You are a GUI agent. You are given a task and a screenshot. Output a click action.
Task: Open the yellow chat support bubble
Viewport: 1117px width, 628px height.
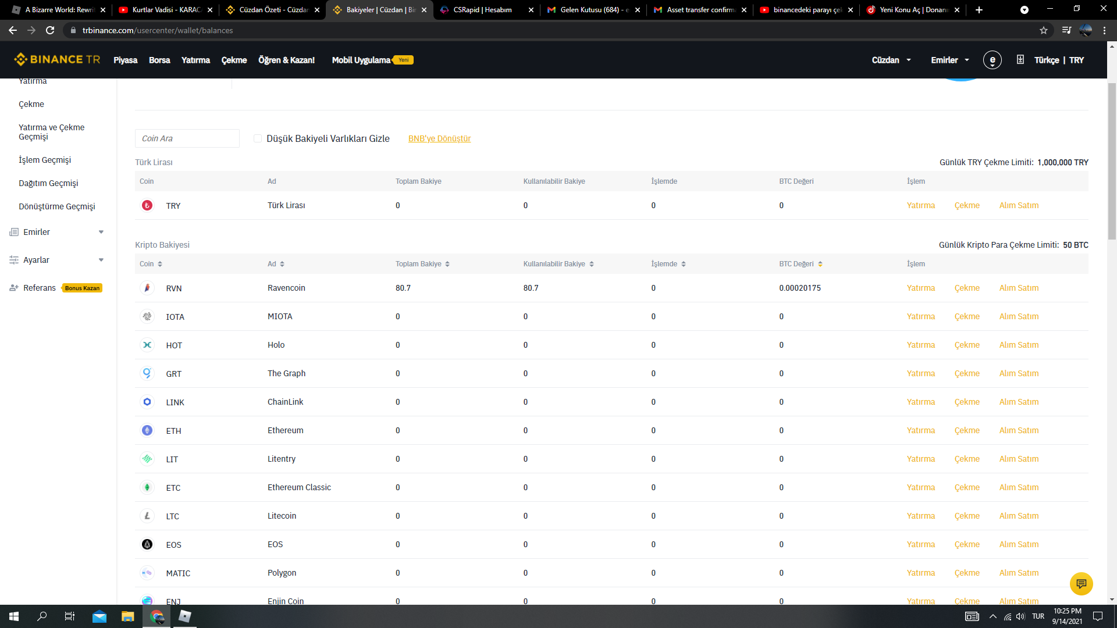pos(1081,583)
